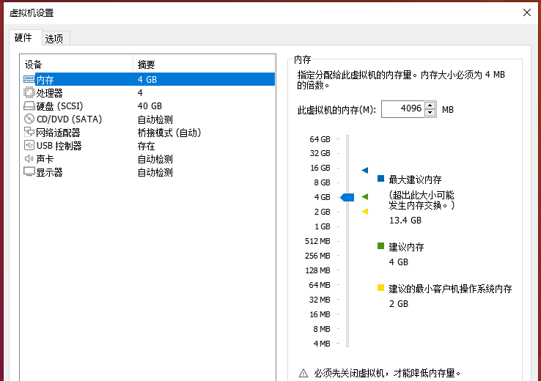The height and width of the screenshot is (381, 541).
Task: Click the 13.4 GB maximum memory value
Action: coord(405,221)
